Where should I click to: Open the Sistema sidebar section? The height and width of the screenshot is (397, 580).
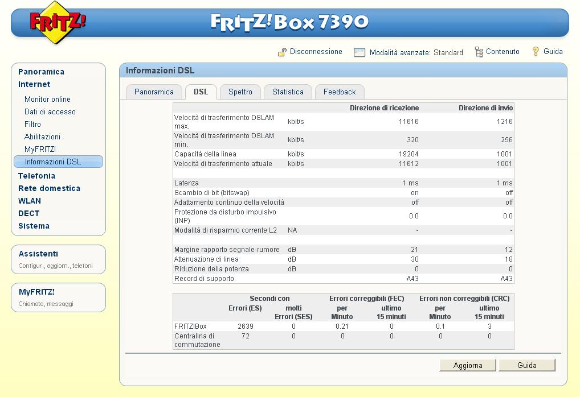tap(34, 226)
